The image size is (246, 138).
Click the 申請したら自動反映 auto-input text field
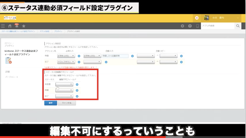(115, 56)
